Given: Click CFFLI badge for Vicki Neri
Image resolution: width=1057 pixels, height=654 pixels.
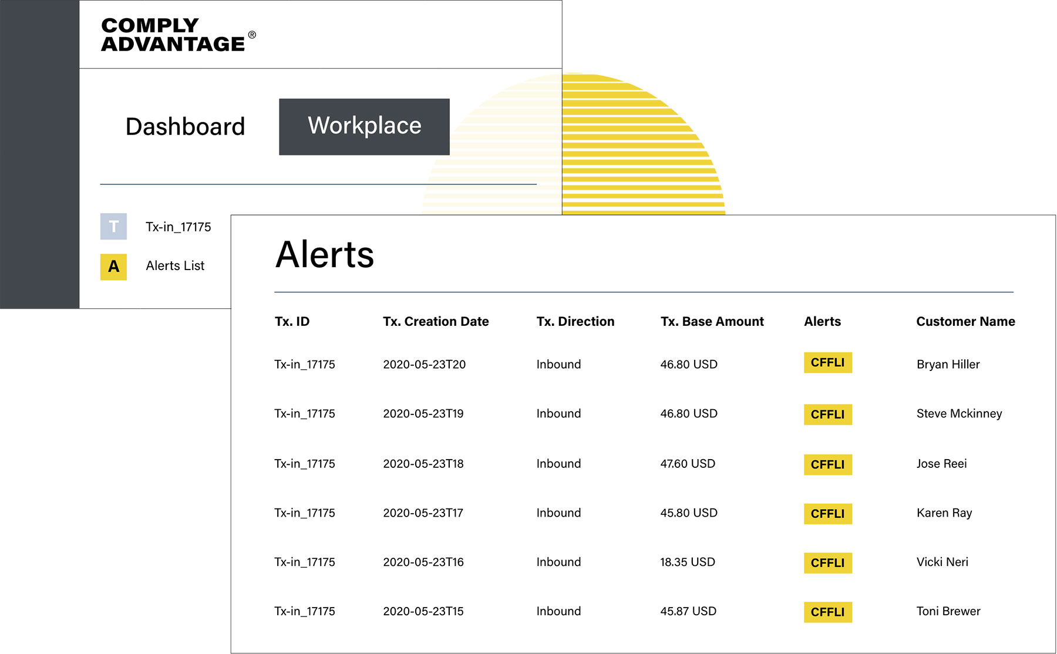Looking at the screenshot, I should 827,563.
